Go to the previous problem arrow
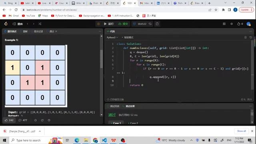This screenshot has width=256, height=144. coord(28,24)
